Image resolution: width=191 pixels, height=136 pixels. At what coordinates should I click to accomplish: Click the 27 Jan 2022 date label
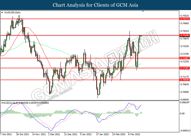[102, 134]
